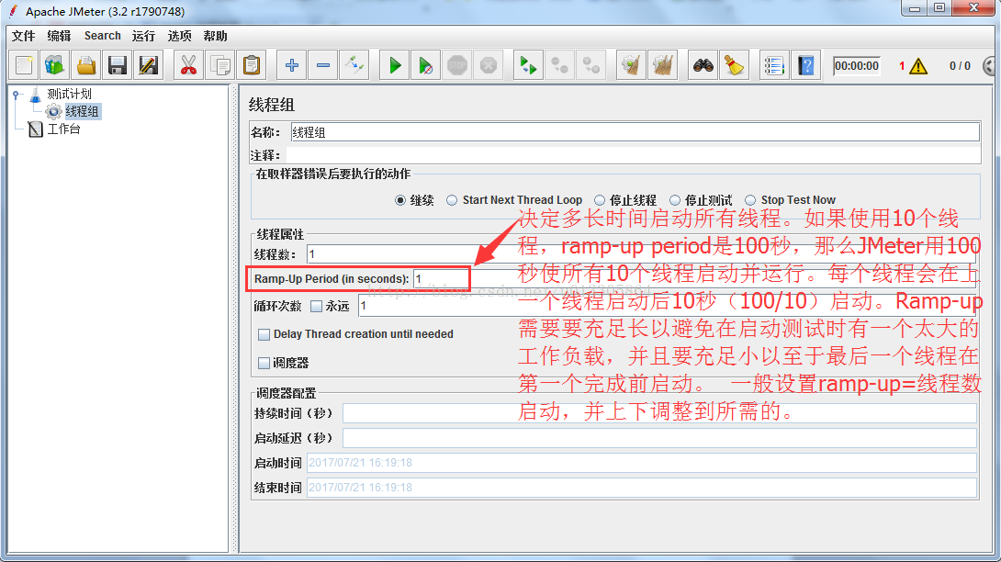Click the 0 / 0 thread counter
The image size is (1001, 562).
960,66
